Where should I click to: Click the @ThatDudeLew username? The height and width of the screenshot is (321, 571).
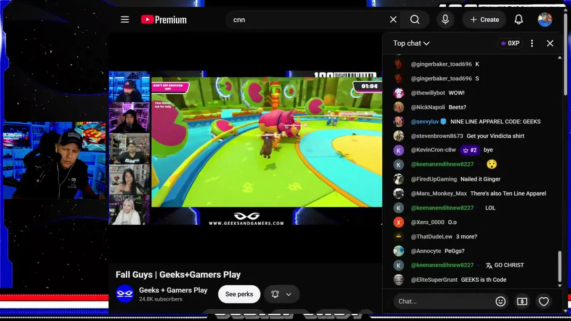431,236
